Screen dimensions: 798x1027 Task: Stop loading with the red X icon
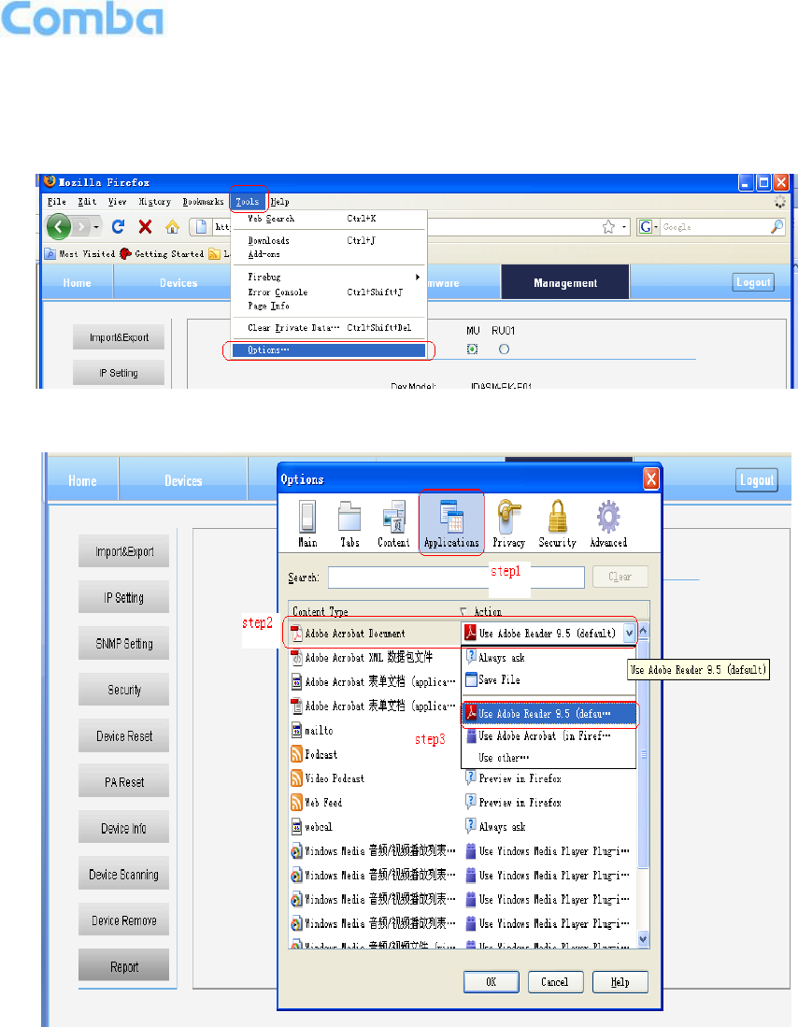tap(146, 227)
